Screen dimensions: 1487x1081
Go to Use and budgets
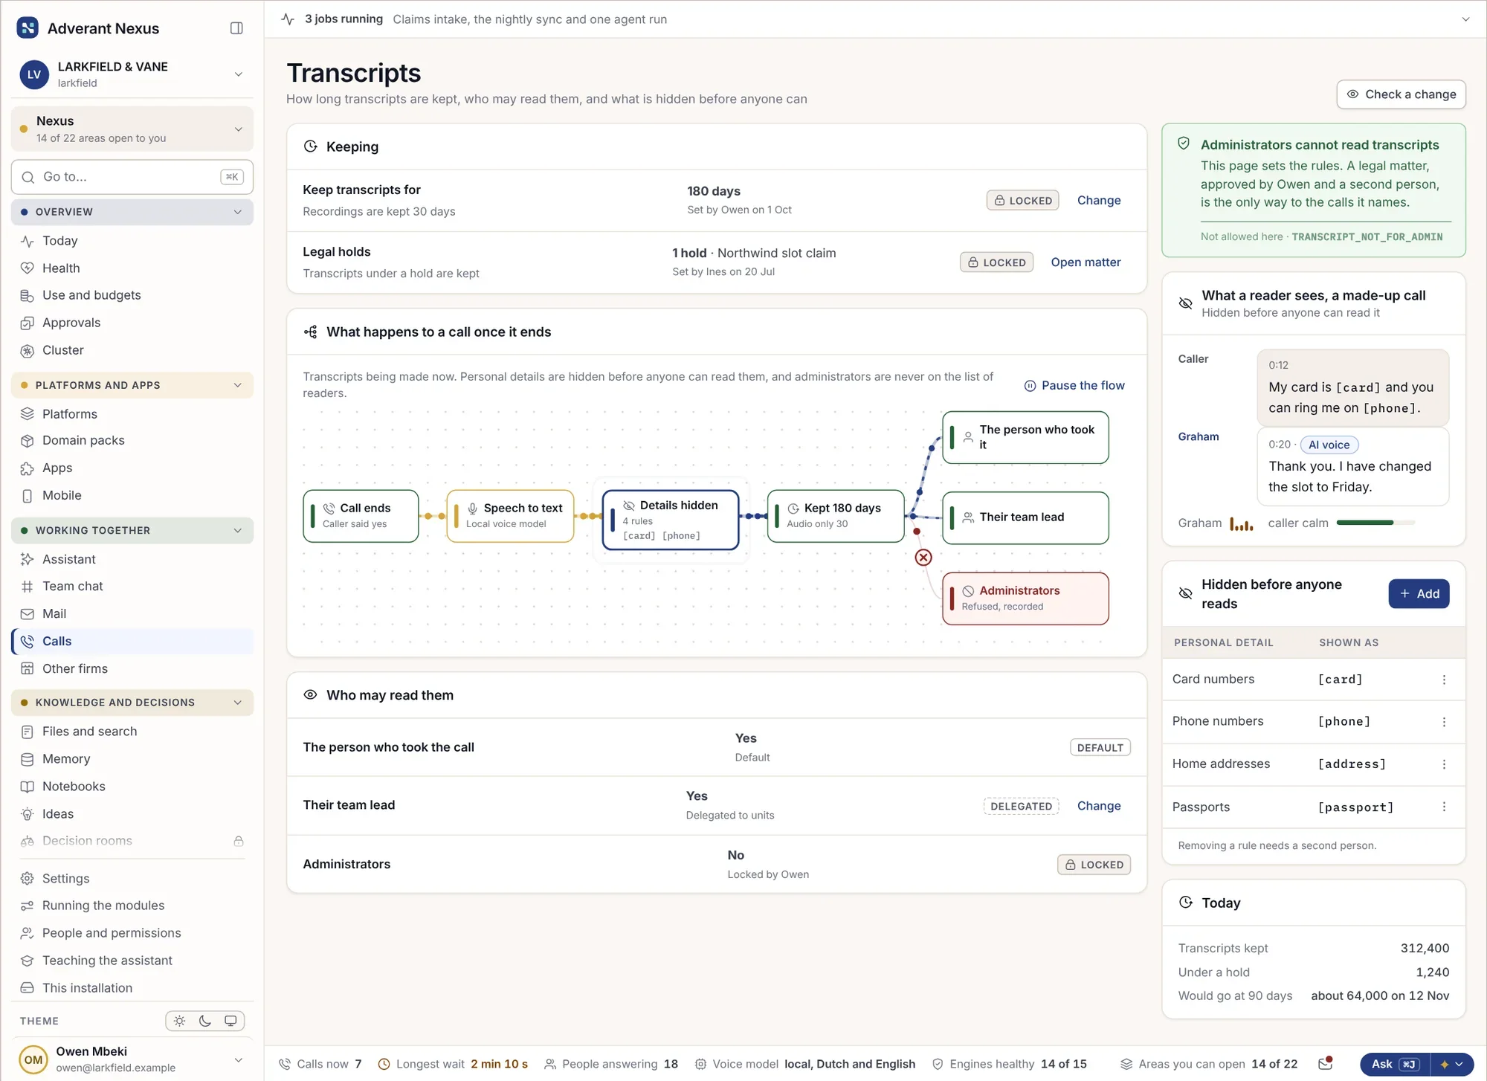coord(132,295)
